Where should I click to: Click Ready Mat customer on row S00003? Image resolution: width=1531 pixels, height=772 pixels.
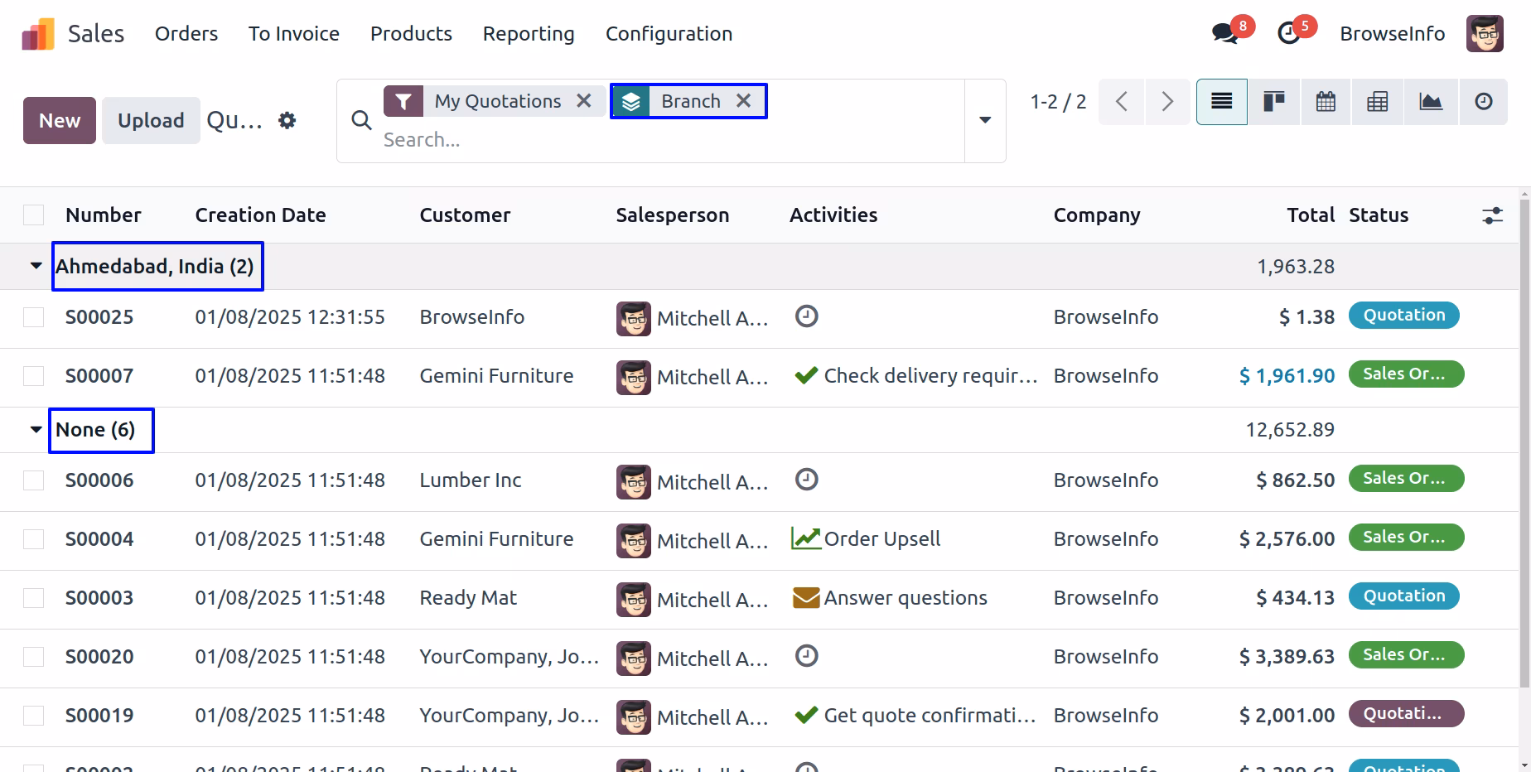click(x=468, y=598)
